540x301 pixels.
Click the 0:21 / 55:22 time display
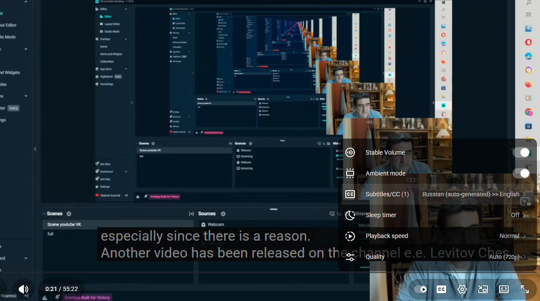pos(62,289)
